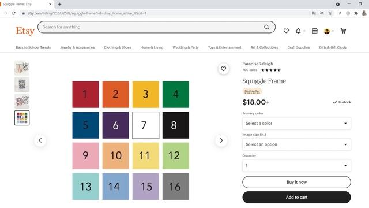Click teal color swatch number 13
The image size is (369, 208).
[x=86, y=187]
